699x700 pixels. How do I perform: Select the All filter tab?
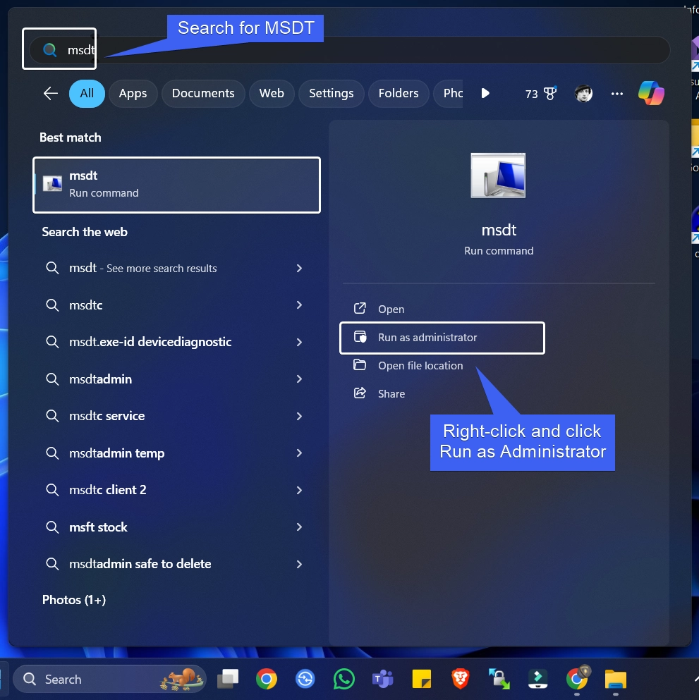pos(87,93)
